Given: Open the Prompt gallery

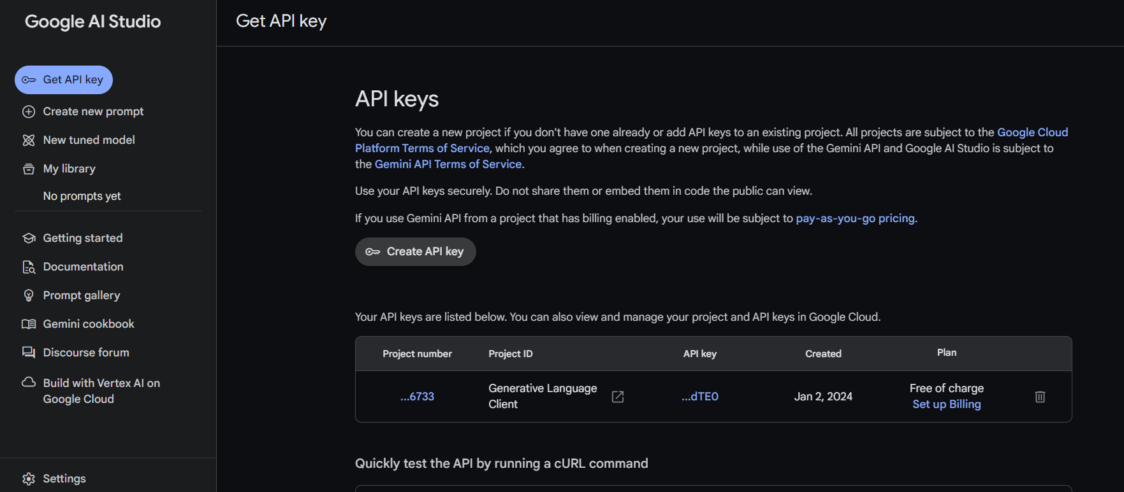Looking at the screenshot, I should point(82,295).
